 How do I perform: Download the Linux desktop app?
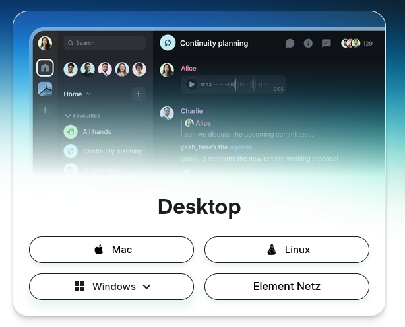pos(287,250)
